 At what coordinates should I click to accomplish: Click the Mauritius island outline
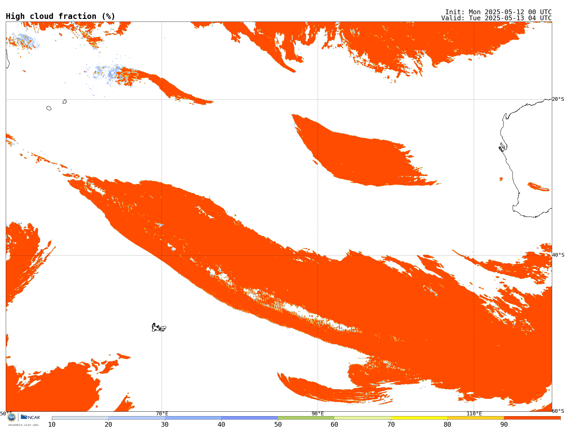[65, 102]
